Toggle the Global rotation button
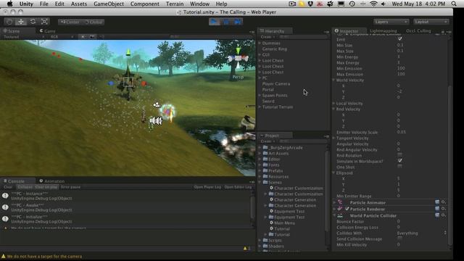The height and width of the screenshot is (261, 464). coord(94,22)
